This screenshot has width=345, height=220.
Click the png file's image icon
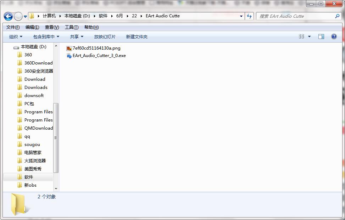(69, 48)
